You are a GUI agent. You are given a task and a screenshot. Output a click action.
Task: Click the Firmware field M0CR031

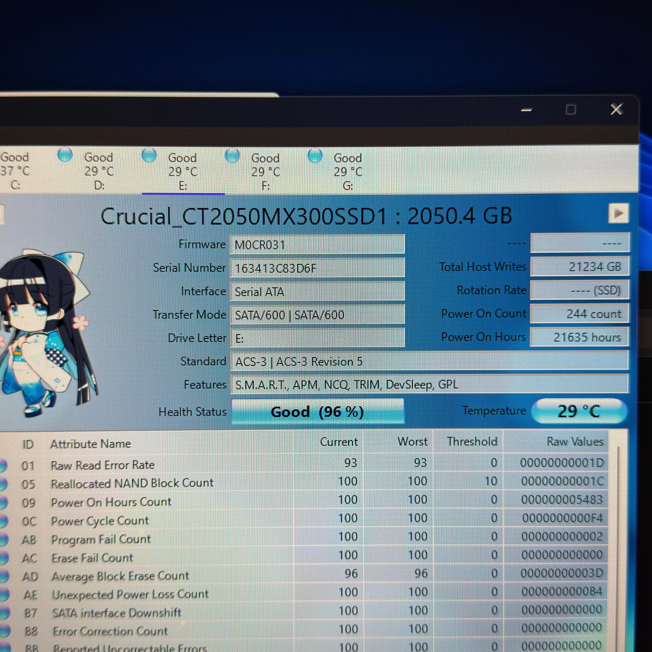coord(317,244)
